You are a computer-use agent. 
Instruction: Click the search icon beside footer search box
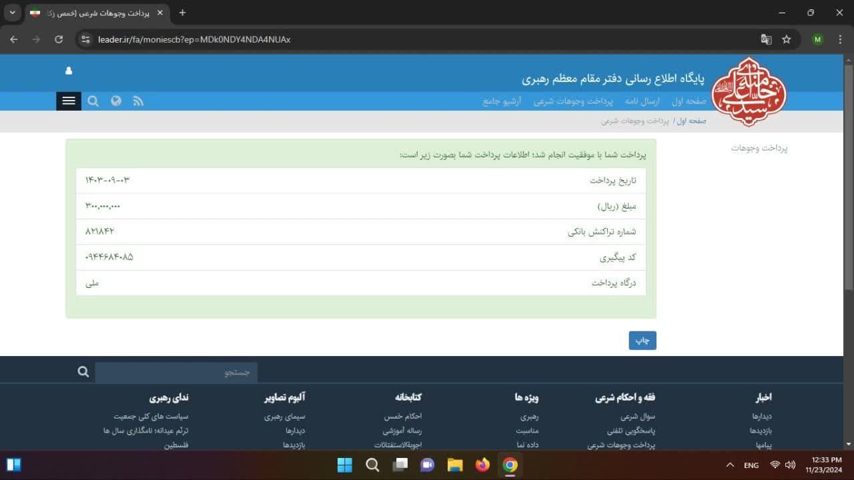(83, 371)
